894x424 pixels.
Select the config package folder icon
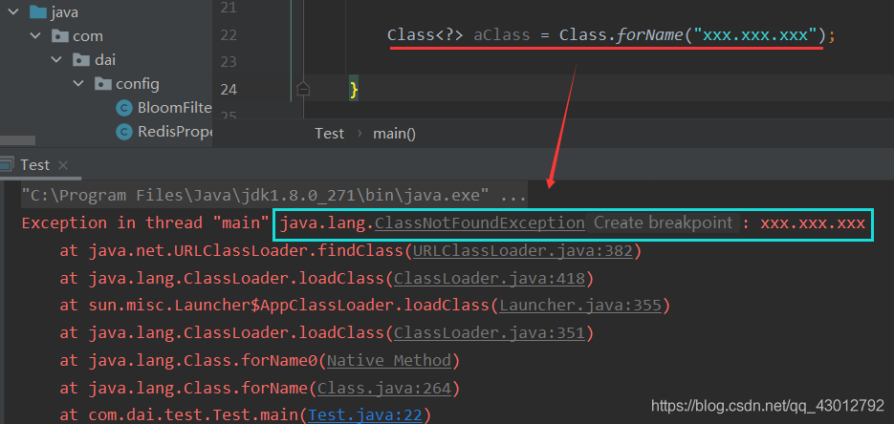[x=102, y=84]
